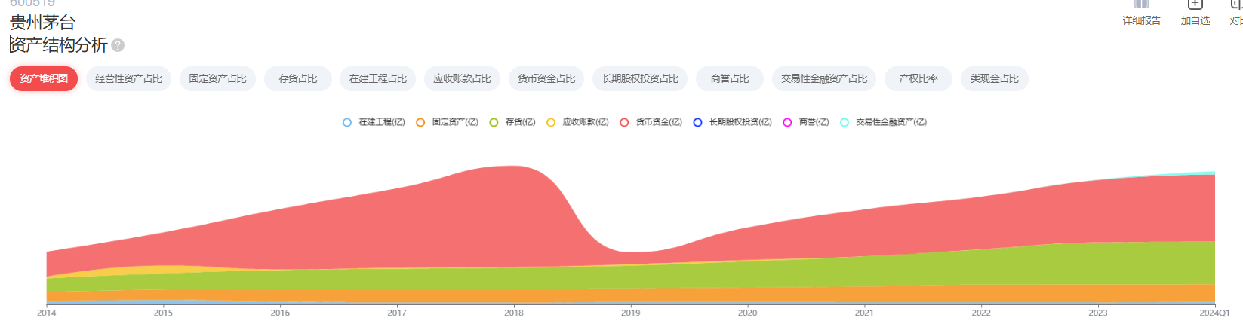Hide the 应收账款(亿) legend series
The image size is (1243, 324).
[577, 122]
